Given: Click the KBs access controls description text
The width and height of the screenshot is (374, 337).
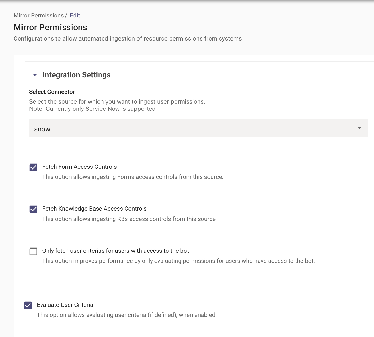Looking at the screenshot, I should point(129,219).
